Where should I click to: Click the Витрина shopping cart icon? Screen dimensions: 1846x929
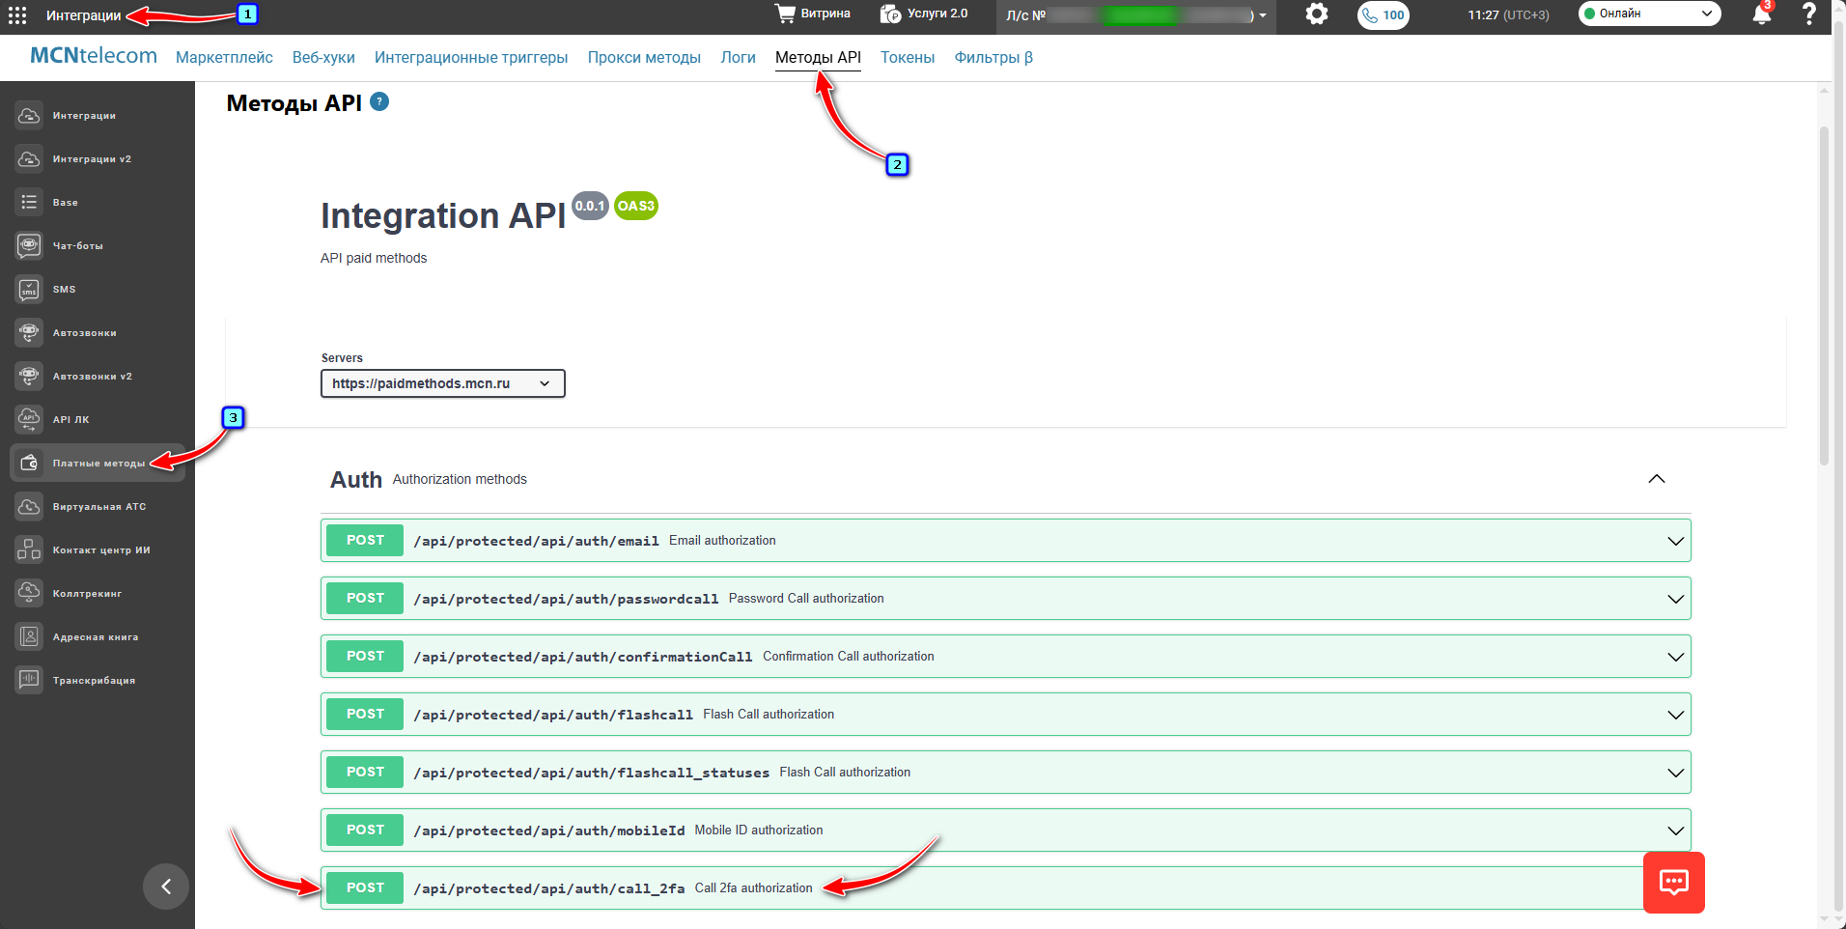point(786,14)
